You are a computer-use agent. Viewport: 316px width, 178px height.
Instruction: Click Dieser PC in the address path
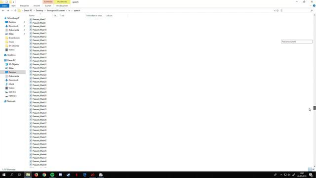(x=28, y=10)
